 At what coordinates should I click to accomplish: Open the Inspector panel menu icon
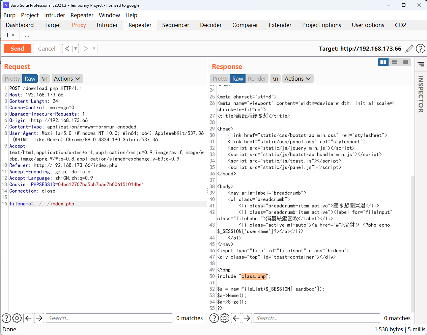pos(421,64)
